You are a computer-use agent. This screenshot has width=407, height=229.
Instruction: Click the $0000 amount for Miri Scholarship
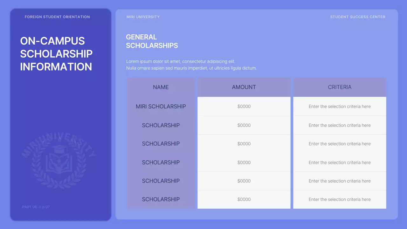point(244,107)
